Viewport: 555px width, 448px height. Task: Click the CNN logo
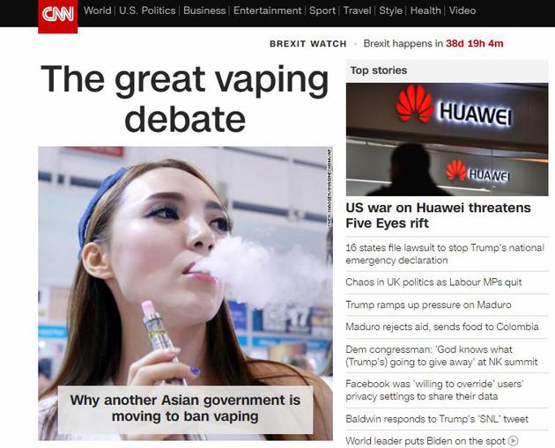click(x=57, y=15)
